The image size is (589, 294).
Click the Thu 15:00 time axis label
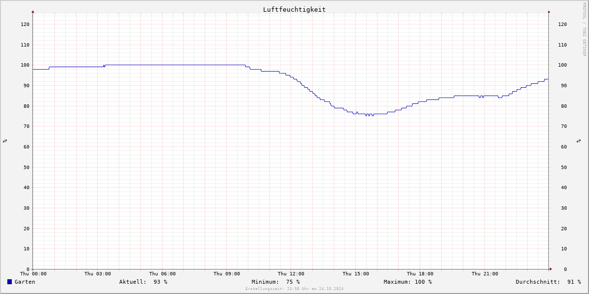[x=356, y=274]
